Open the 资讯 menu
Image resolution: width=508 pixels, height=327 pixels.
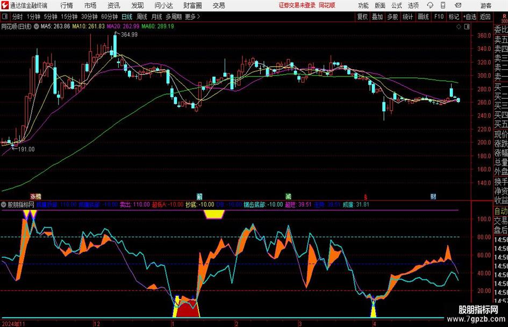tap(114, 5)
